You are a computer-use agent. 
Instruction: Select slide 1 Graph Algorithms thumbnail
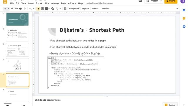point(18,19)
